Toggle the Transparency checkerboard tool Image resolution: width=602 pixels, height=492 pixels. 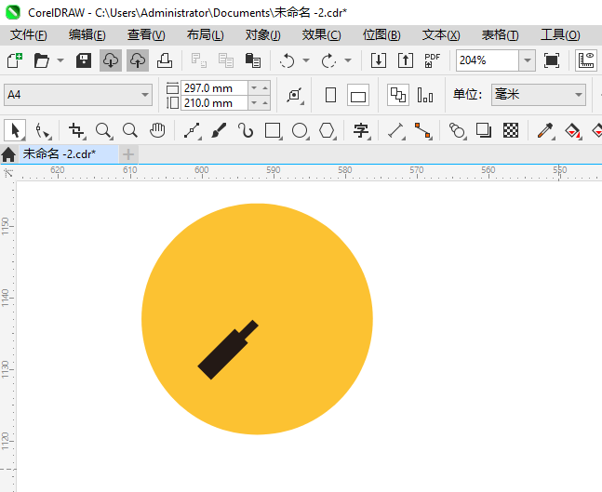(x=511, y=130)
